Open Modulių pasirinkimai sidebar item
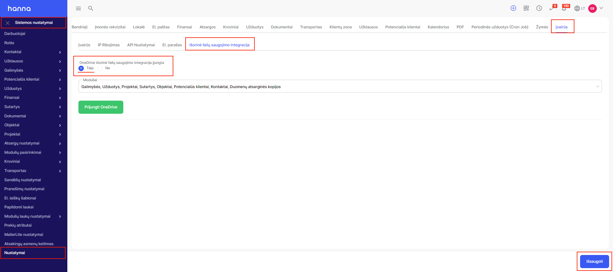 [23, 152]
